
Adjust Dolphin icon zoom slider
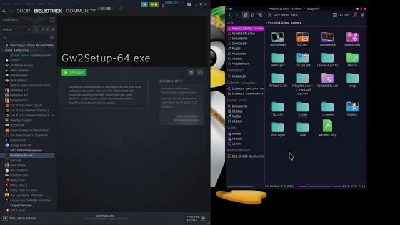point(315,186)
